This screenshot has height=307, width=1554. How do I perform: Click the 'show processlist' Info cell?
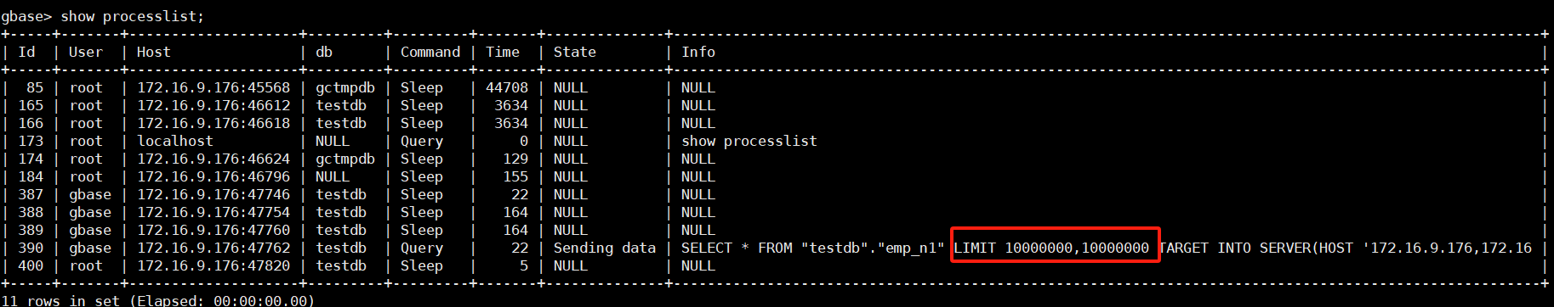click(749, 141)
